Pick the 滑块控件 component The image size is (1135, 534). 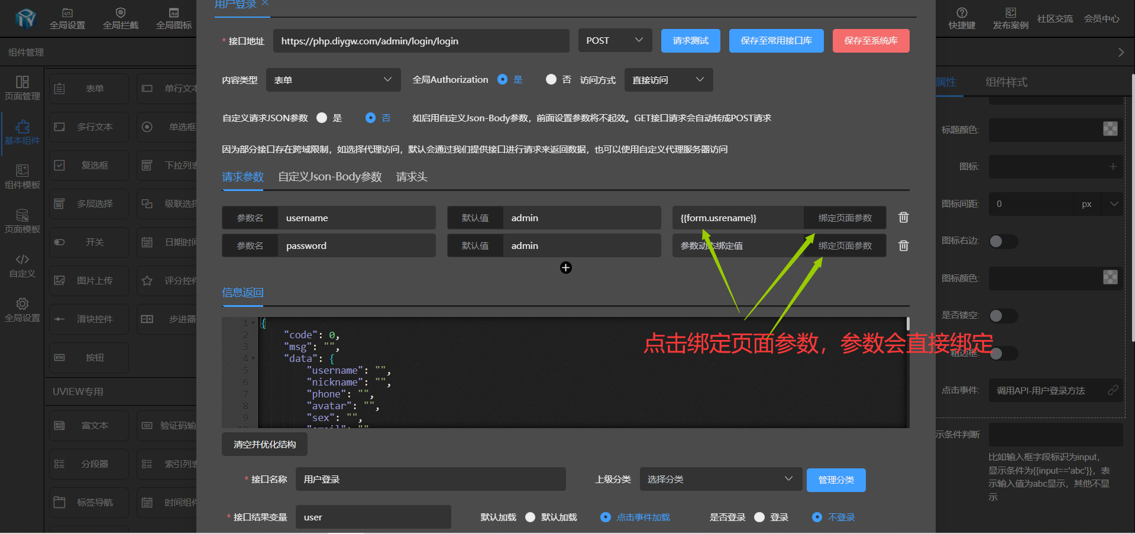point(89,319)
